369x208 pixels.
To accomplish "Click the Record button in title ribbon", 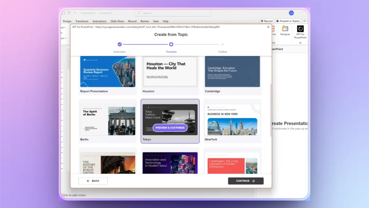I will point(267,21).
